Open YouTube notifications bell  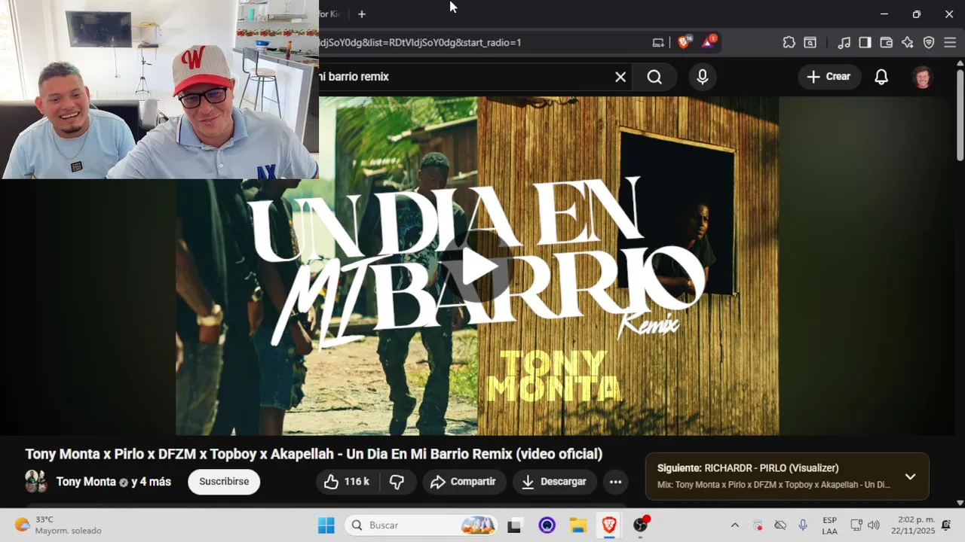(x=881, y=77)
